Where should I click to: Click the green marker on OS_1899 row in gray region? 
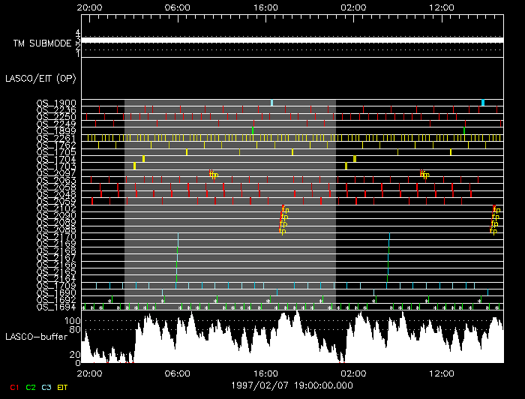[x=253, y=130]
